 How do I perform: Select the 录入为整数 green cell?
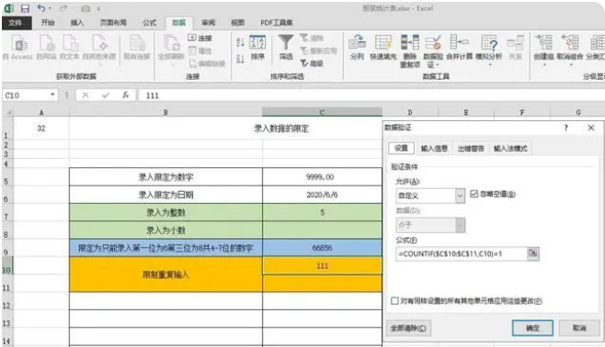(166, 212)
